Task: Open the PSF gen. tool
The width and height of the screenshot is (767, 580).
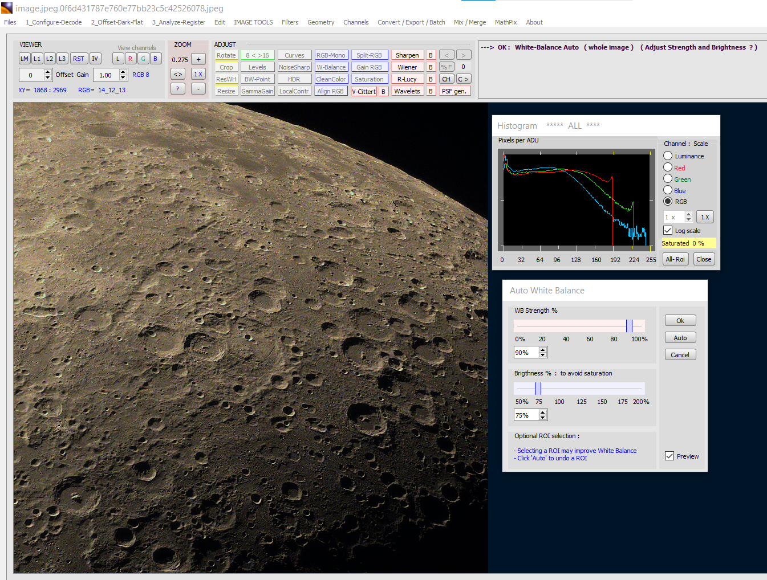Action: click(454, 91)
